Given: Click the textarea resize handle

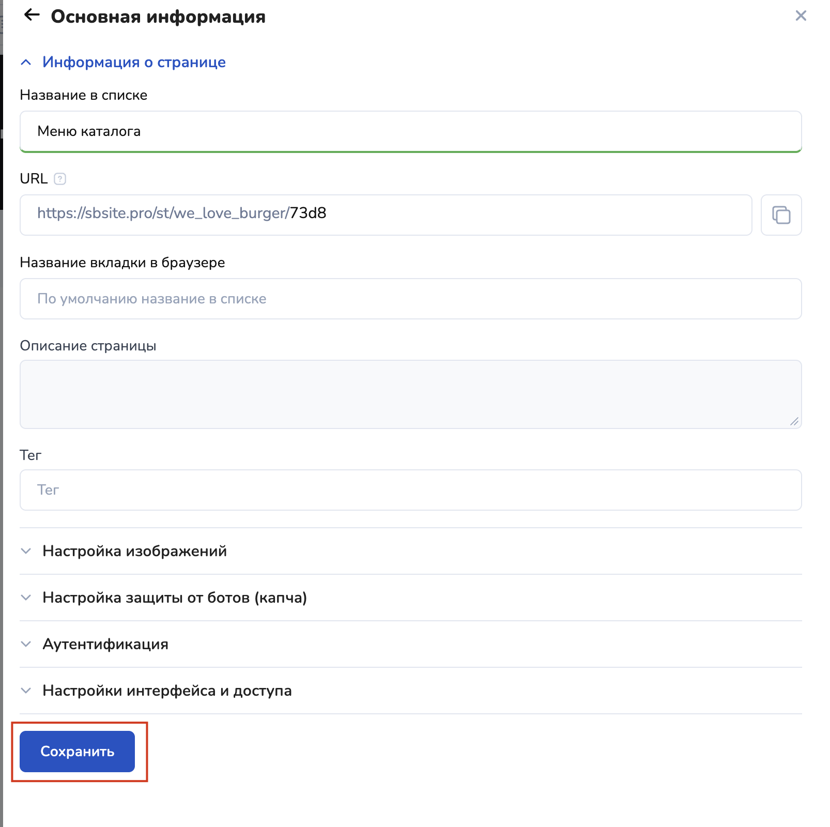Looking at the screenshot, I should [x=794, y=422].
